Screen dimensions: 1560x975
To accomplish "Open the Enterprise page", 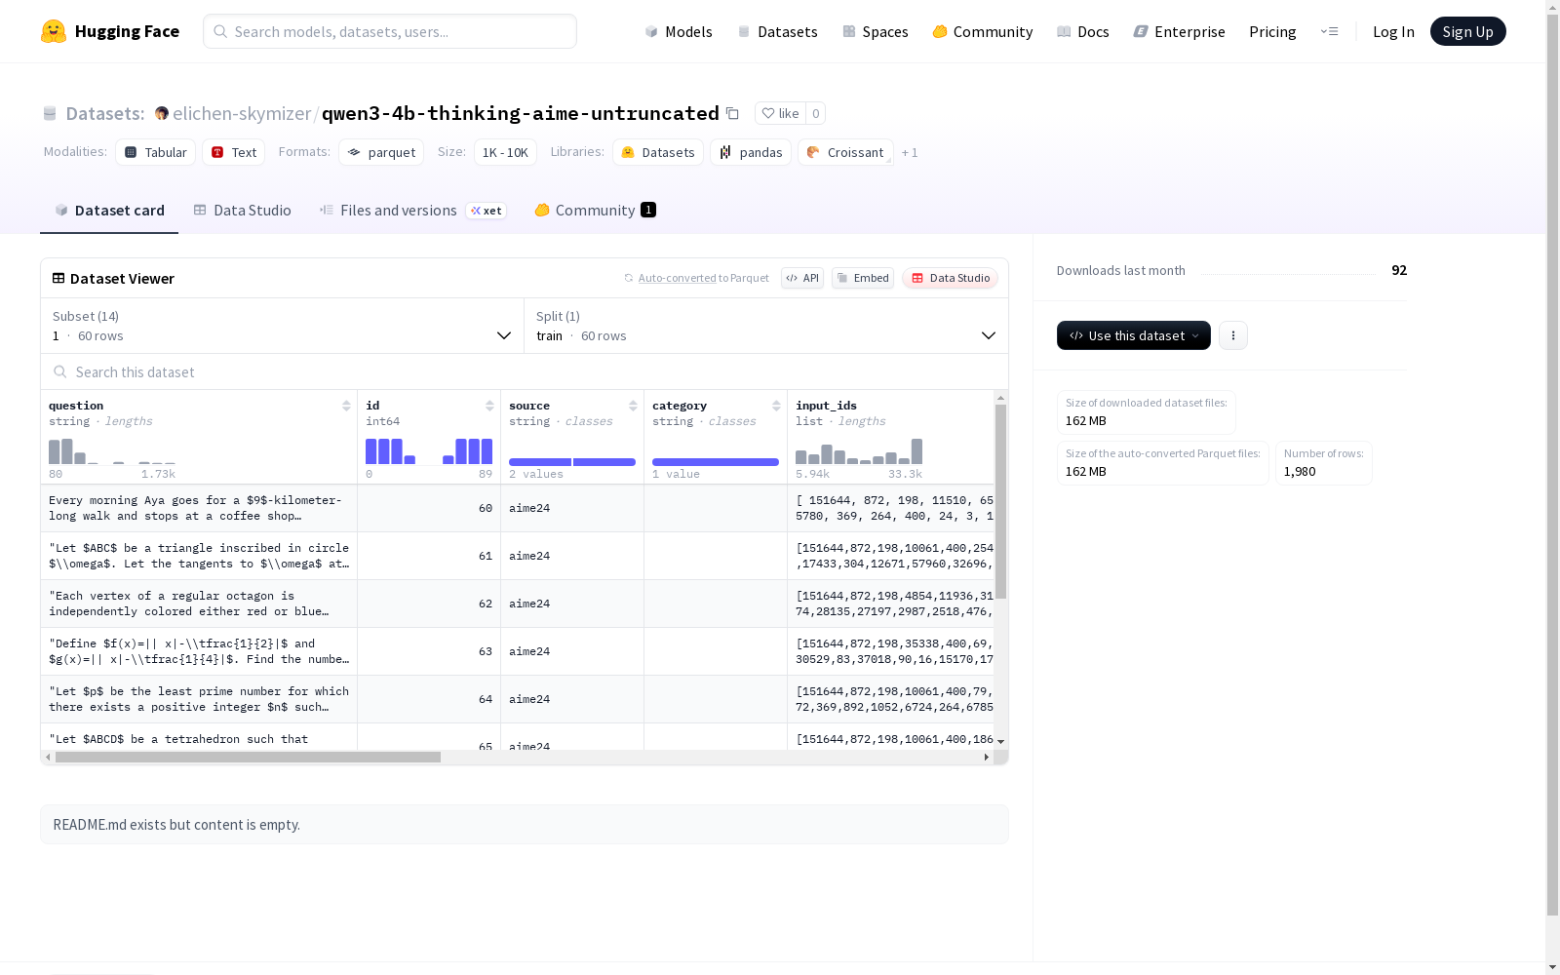I will tap(1180, 31).
